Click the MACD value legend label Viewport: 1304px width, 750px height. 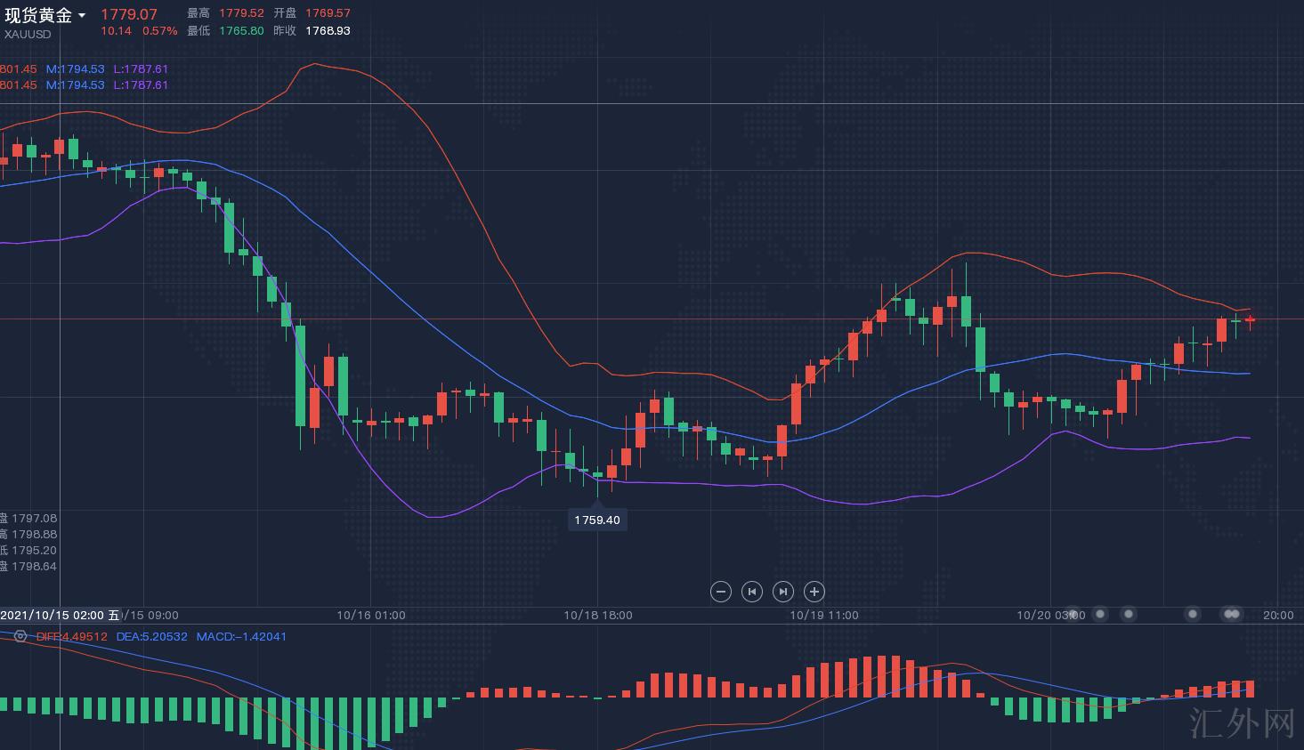241,637
